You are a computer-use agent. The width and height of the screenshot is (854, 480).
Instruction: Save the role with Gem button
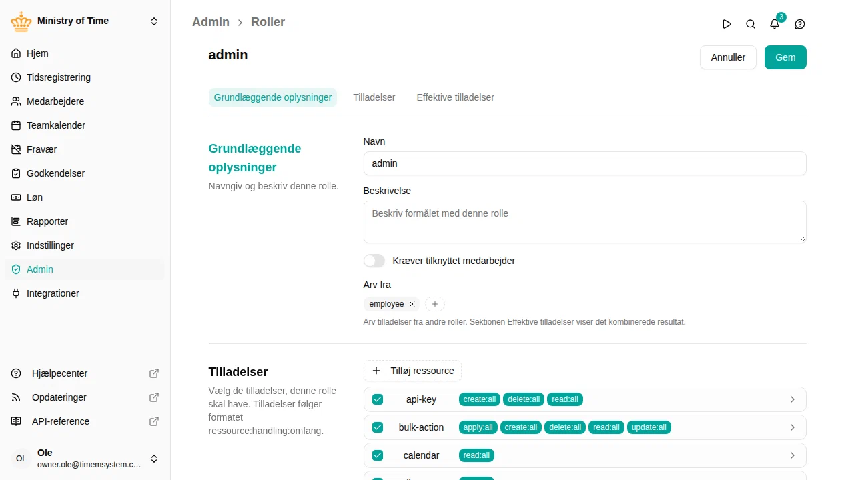(785, 57)
